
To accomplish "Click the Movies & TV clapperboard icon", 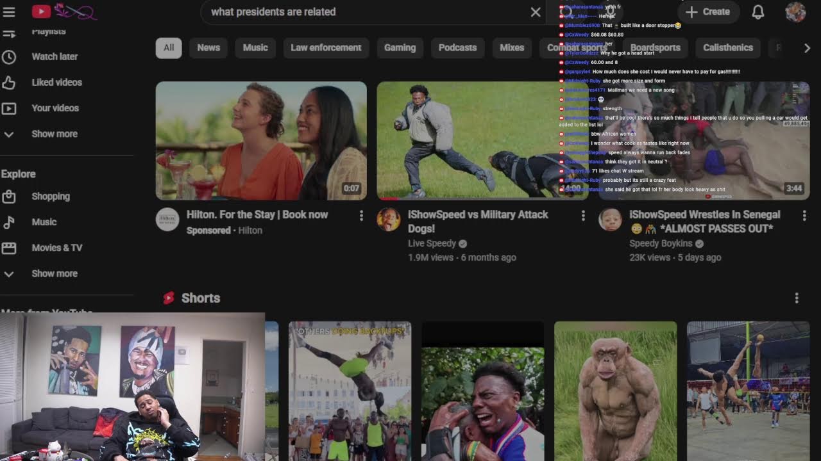I will pyautogui.click(x=9, y=247).
